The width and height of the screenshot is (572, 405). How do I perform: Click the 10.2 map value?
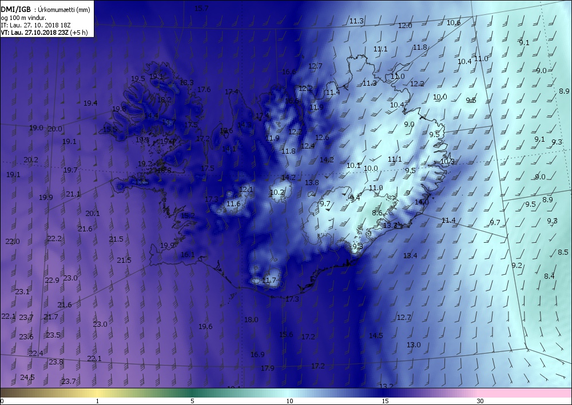tap(277, 193)
